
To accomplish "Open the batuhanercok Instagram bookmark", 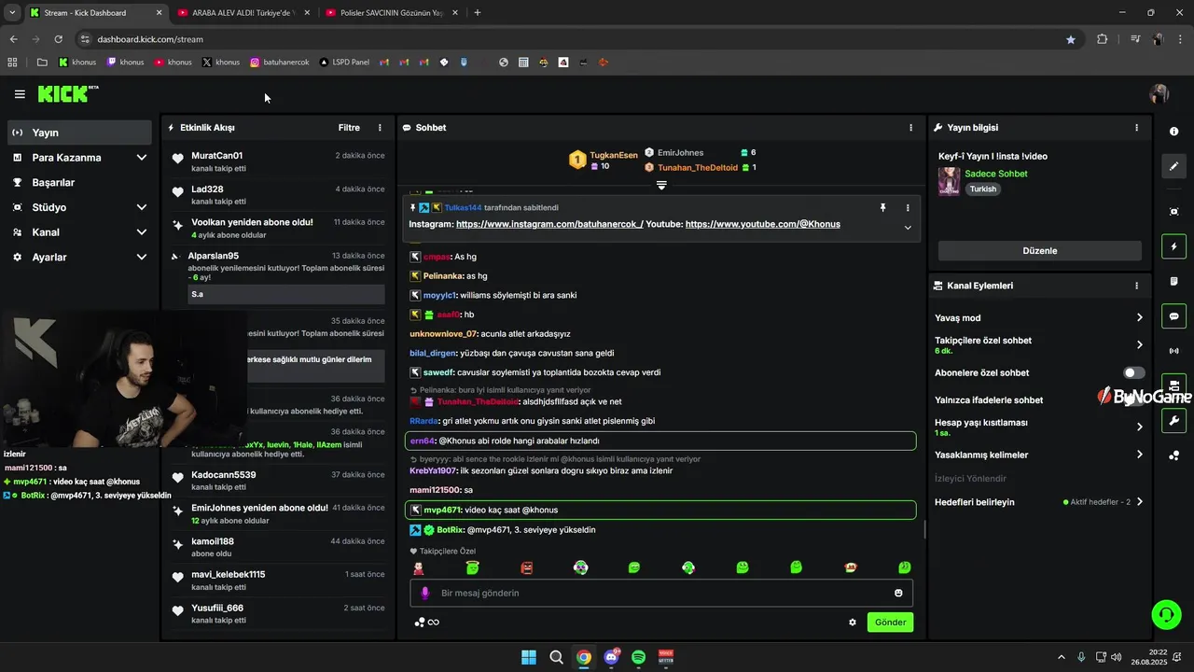I will [x=280, y=63].
